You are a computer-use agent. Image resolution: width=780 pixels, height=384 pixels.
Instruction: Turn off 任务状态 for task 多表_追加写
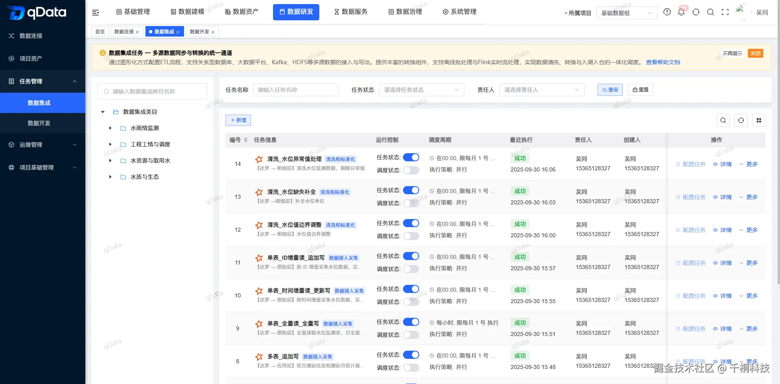pos(411,354)
